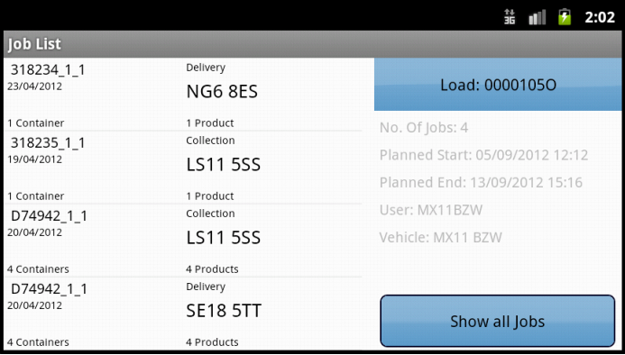Tap the 2:02 clock in status bar
Screen dimensions: 625x355
(600, 17)
